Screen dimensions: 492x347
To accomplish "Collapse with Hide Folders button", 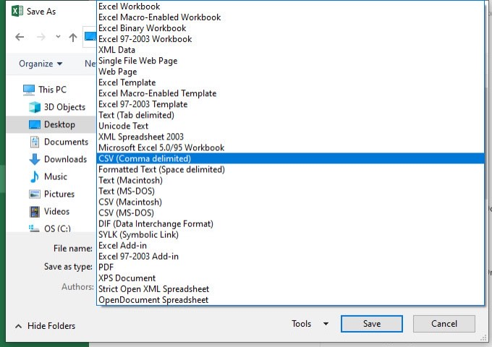I will point(45,326).
